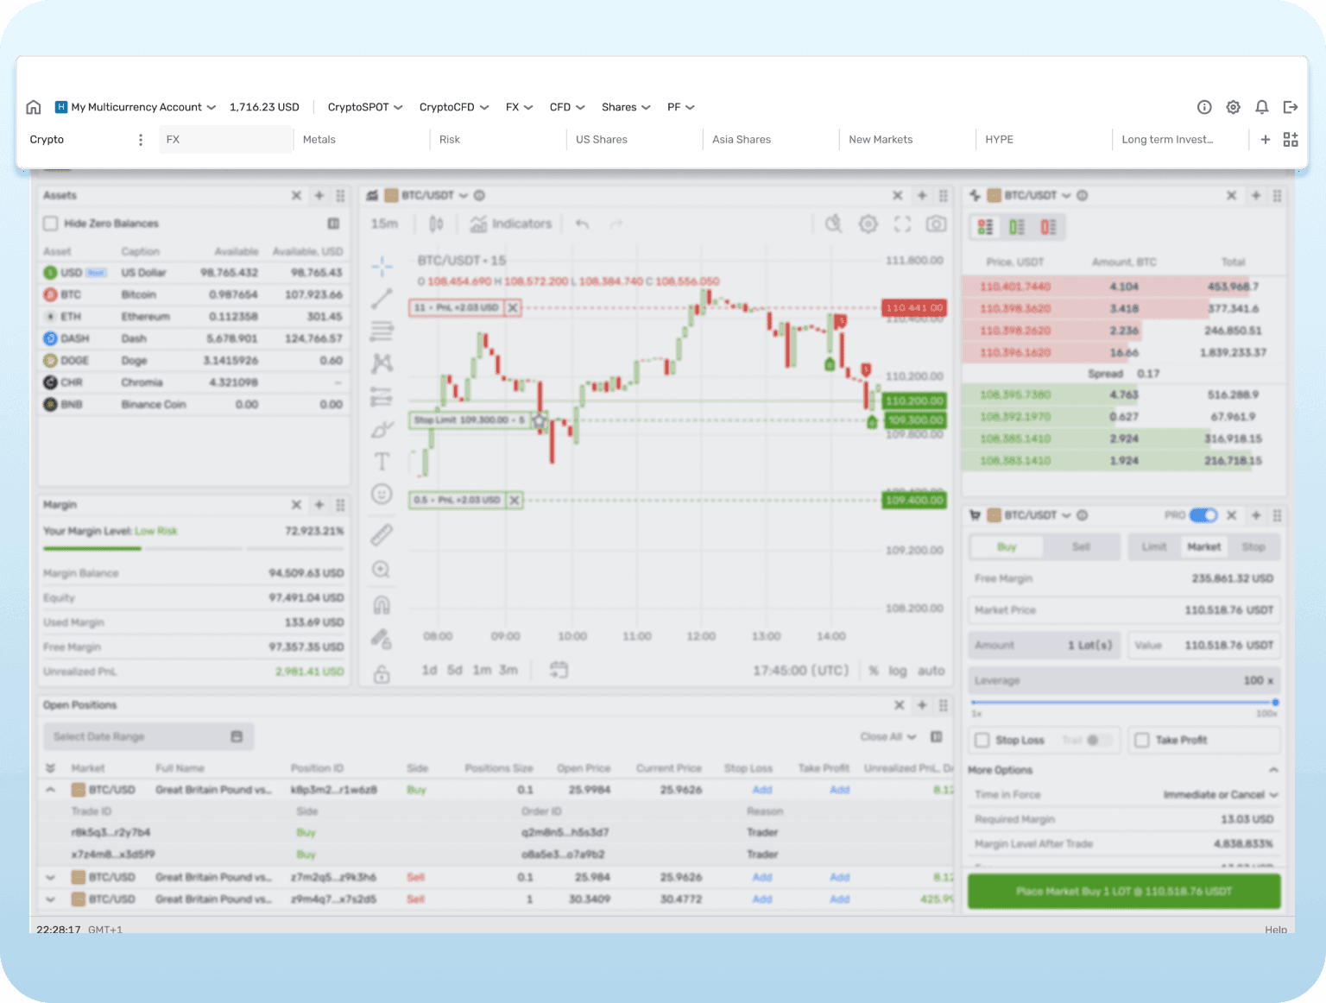Click the lock drawings tool icon
This screenshot has width=1326, height=1003.
382,674
